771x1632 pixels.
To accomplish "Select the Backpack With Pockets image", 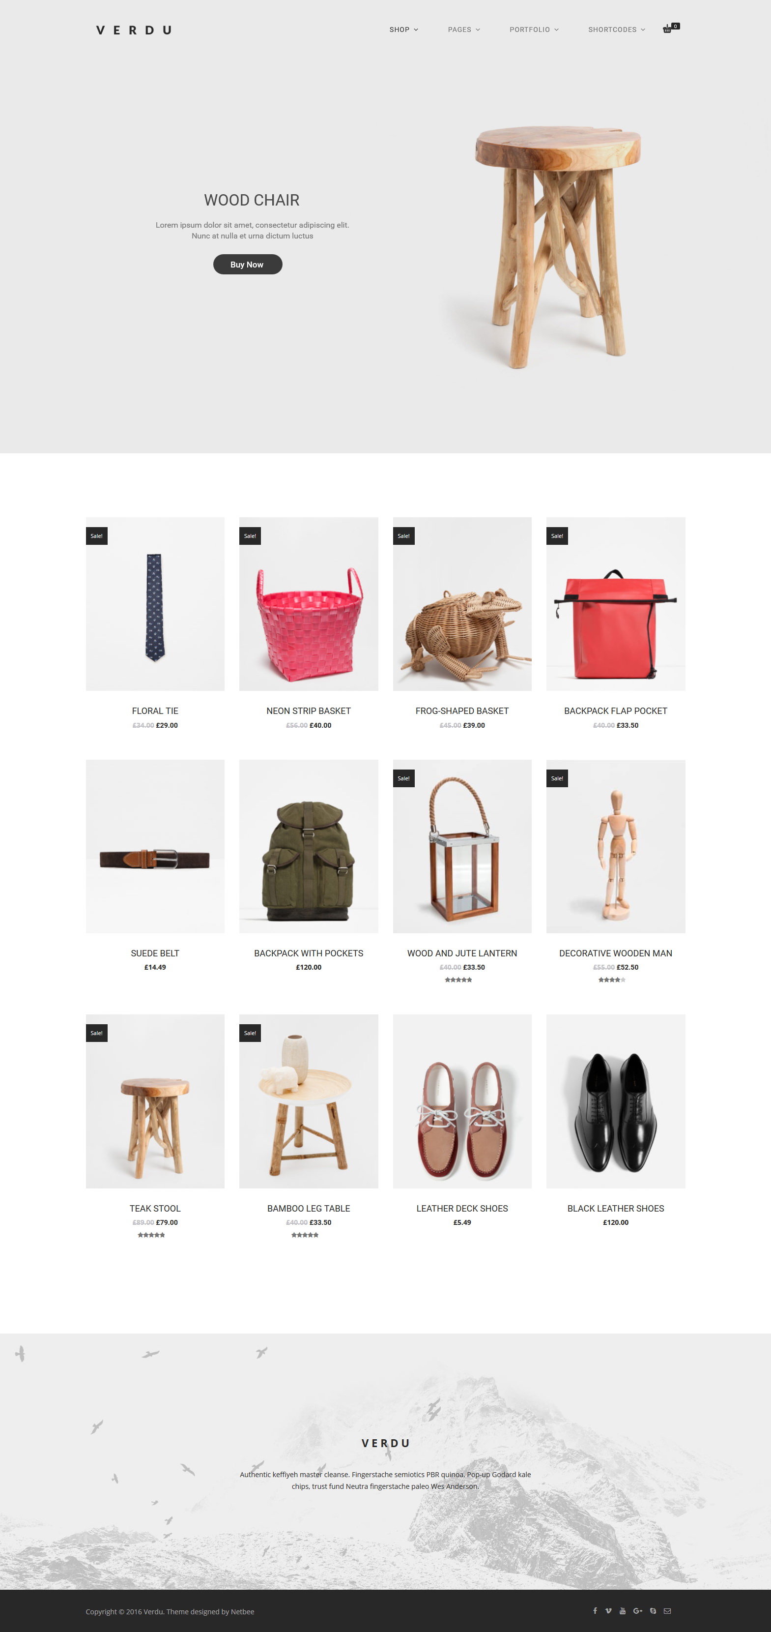I will [308, 846].
